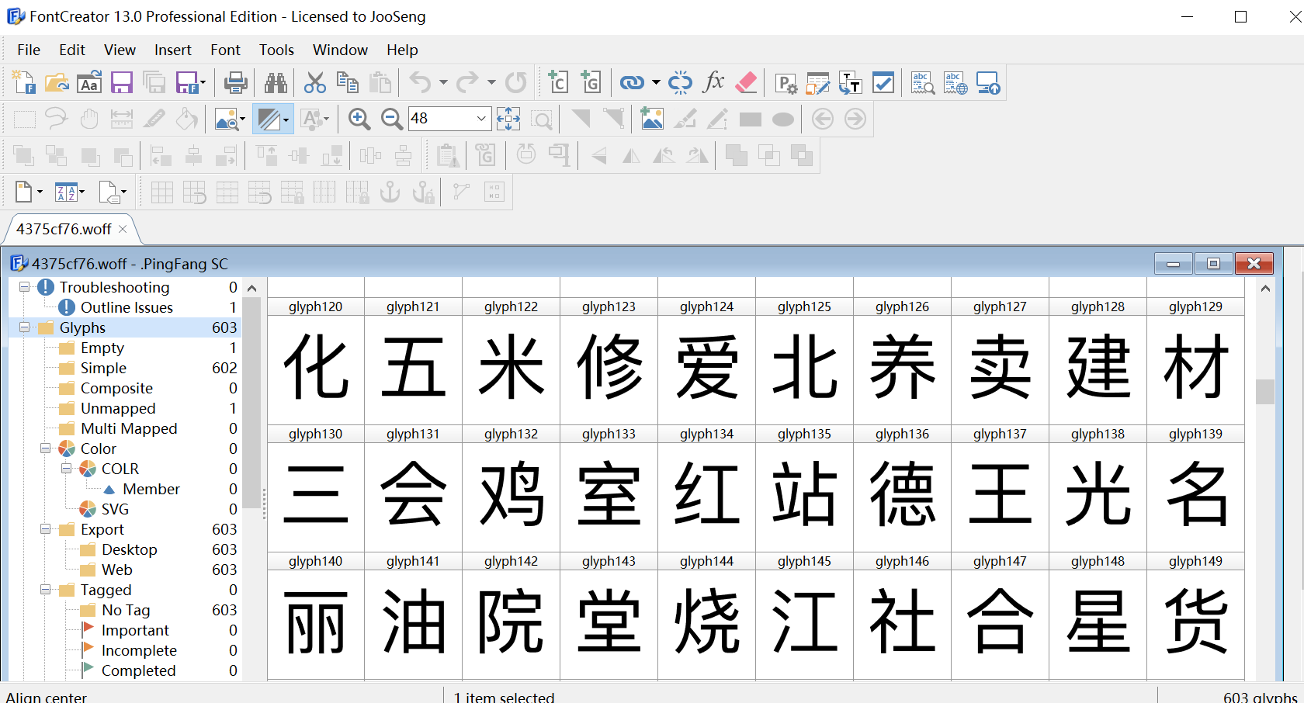Open a font with the folder icon
The height and width of the screenshot is (703, 1304).
[x=57, y=82]
